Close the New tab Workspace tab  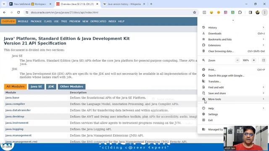(50, 4)
